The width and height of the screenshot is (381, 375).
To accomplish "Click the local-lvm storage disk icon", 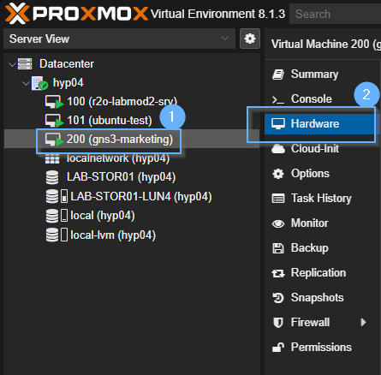I will 52,235.
